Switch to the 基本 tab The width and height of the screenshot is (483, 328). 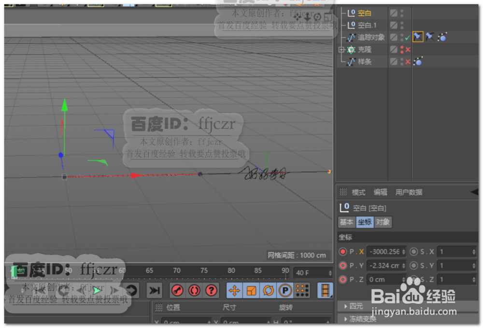pyautogui.click(x=346, y=222)
